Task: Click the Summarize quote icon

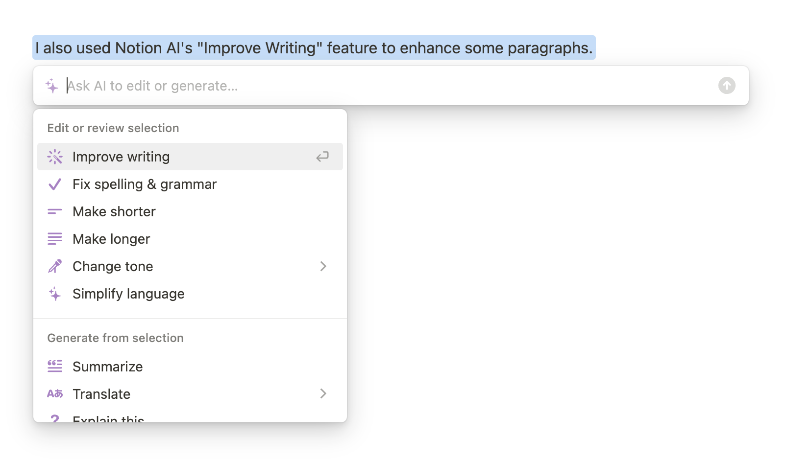Action: click(55, 367)
